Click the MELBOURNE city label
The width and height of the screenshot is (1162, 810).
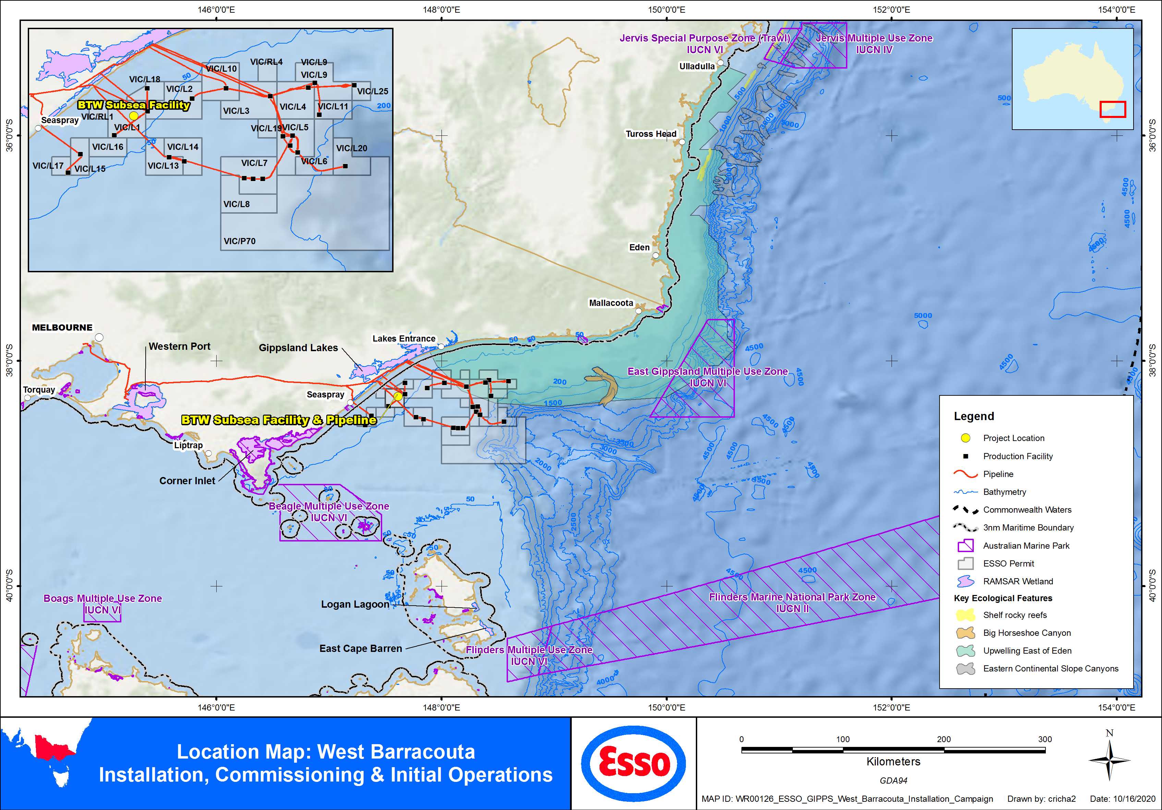(62, 327)
